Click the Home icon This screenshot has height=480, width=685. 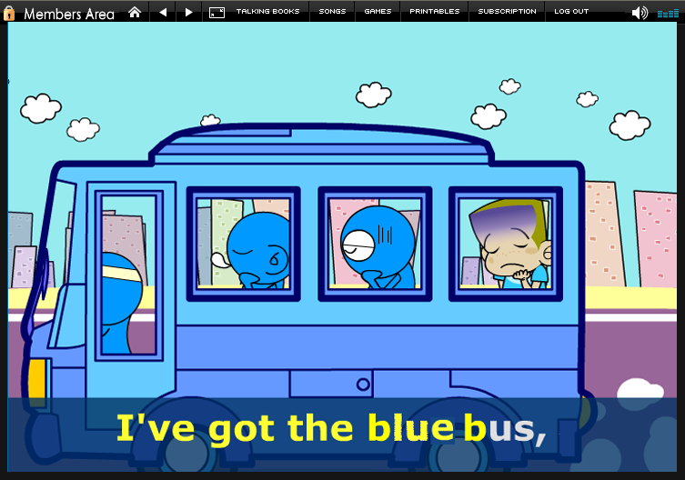[135, 12]
